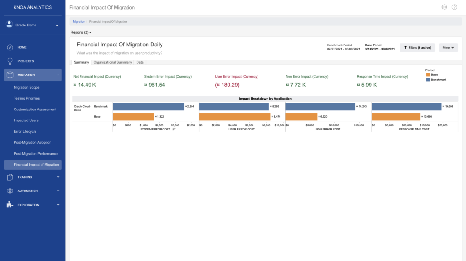Image resolution: width=466 pixels, height=261 pixels.
Task: Click the Projects lightbulb icon
Action: (x=10, y=61)
